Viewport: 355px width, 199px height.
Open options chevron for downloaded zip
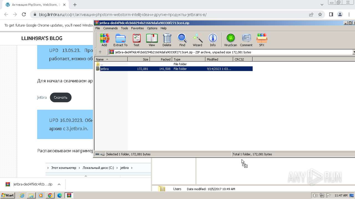tap(59, 184)
